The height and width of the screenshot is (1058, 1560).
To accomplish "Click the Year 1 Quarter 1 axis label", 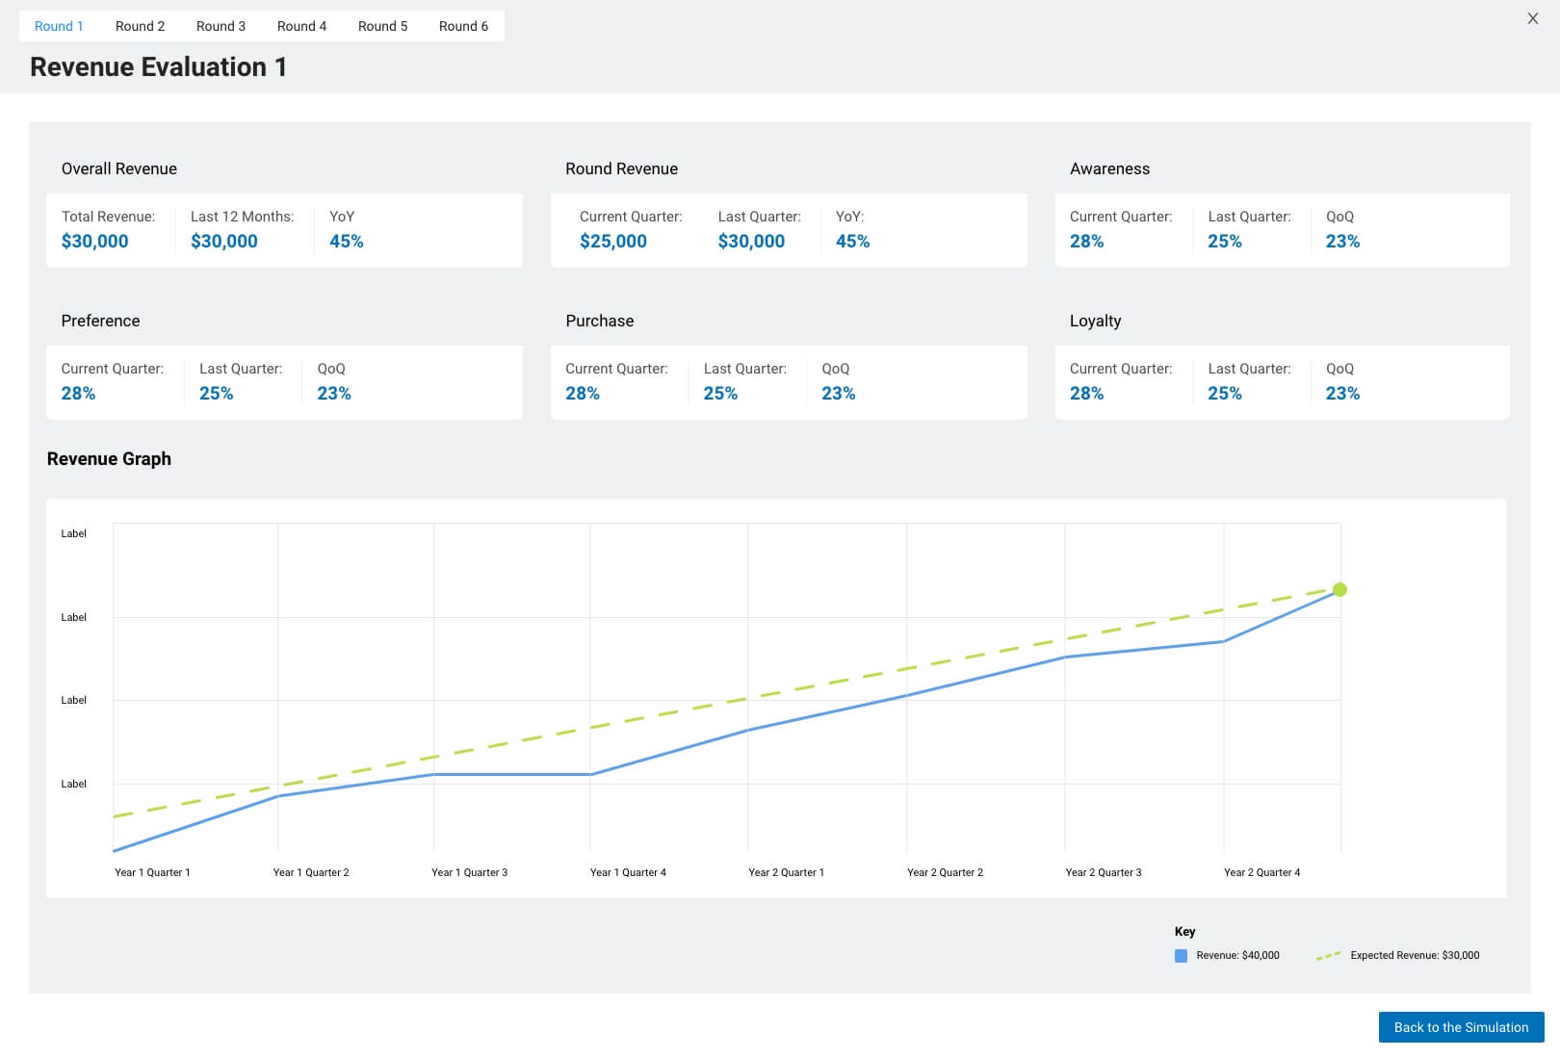I will coord(152,872).
